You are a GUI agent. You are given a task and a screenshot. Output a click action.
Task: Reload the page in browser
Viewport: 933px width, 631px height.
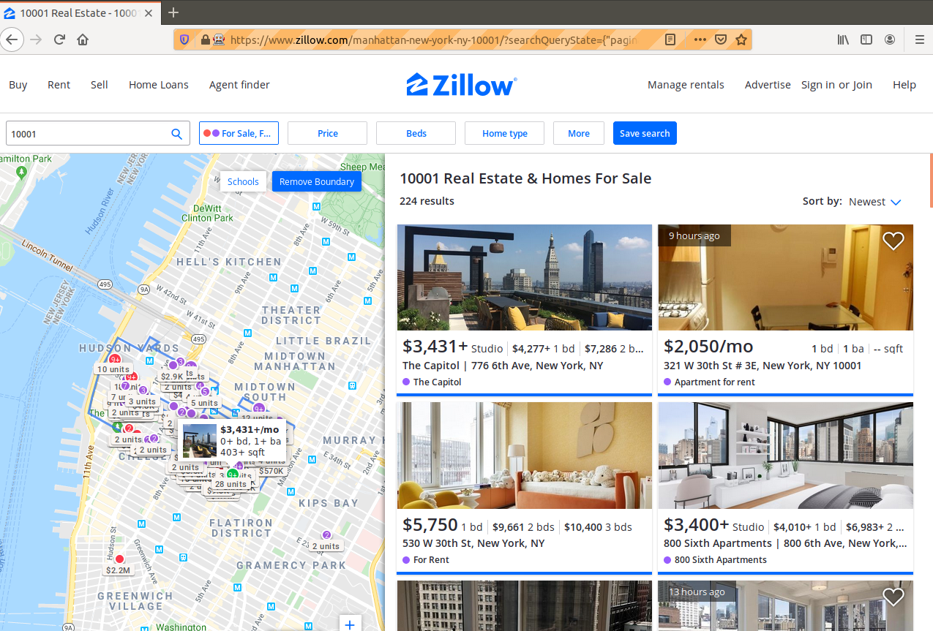click(x=60, y=39)
